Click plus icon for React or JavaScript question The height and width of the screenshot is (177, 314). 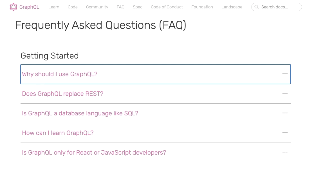tap(285, 152)
